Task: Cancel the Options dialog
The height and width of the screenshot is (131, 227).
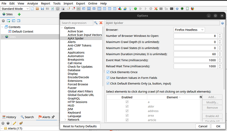Action: 203,126
